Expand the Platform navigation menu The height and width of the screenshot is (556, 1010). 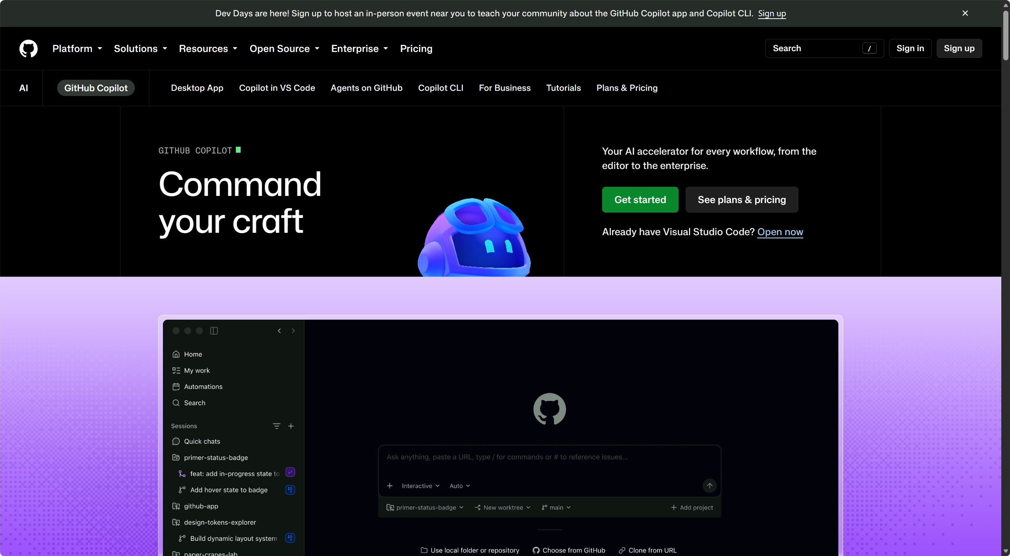coord(77,48)
